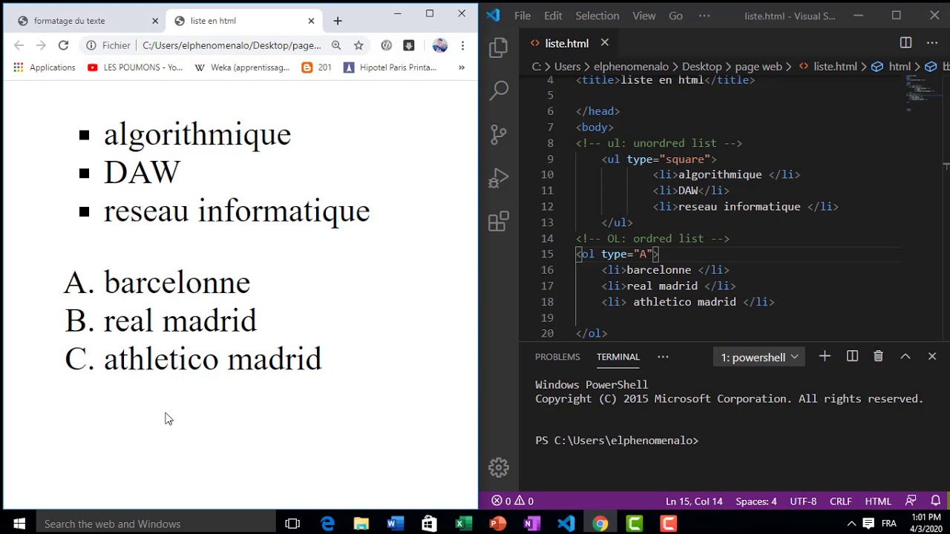Open the Edit menu
Viewport: 950px width, 534px height.
(553, 16)
